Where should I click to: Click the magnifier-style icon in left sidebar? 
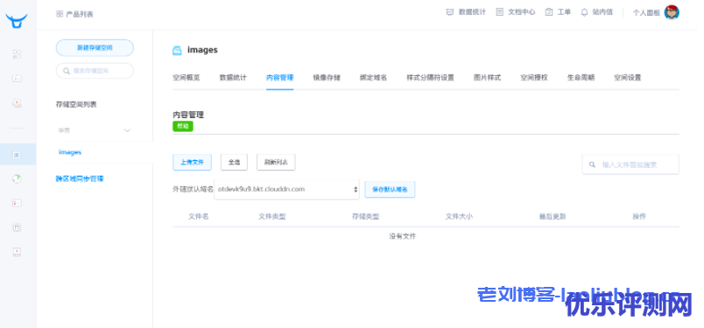17,103
